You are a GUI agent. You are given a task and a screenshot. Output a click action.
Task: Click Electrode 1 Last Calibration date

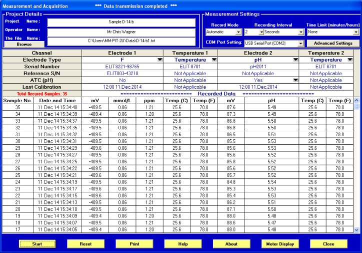tap(122, 87)
